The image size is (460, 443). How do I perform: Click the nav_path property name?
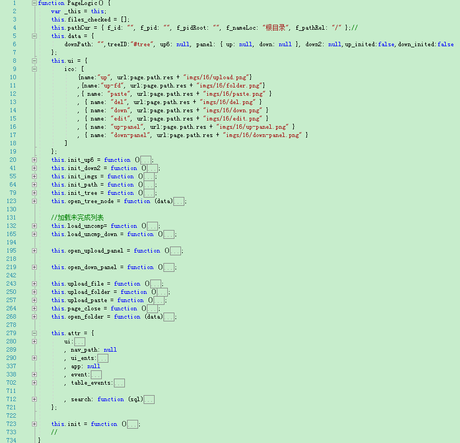pyautogui.click(x=84, y=349)
